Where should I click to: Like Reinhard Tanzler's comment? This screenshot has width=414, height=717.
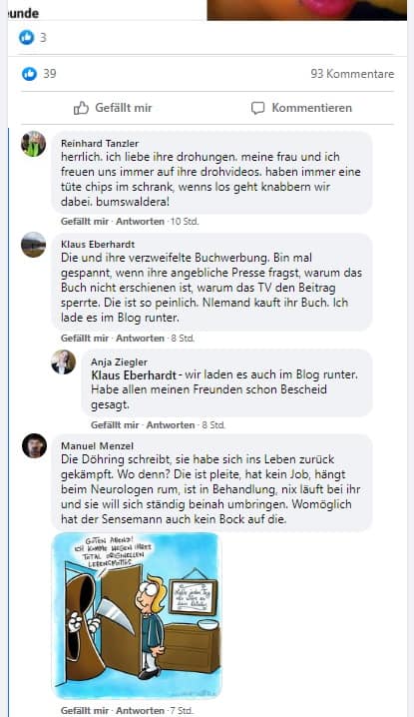pos(85,222)
